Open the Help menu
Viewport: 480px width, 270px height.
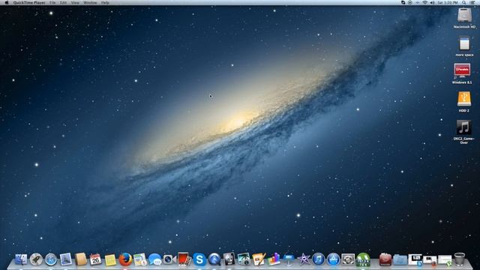[105, 2]
